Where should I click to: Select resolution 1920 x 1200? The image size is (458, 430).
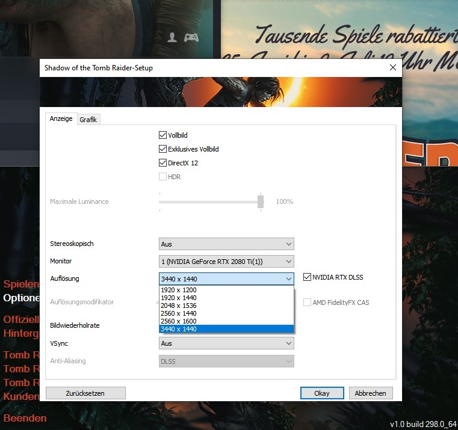click(226, 290)
